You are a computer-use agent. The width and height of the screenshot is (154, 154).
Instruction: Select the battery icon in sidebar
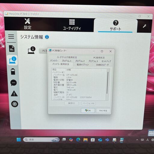13,71
